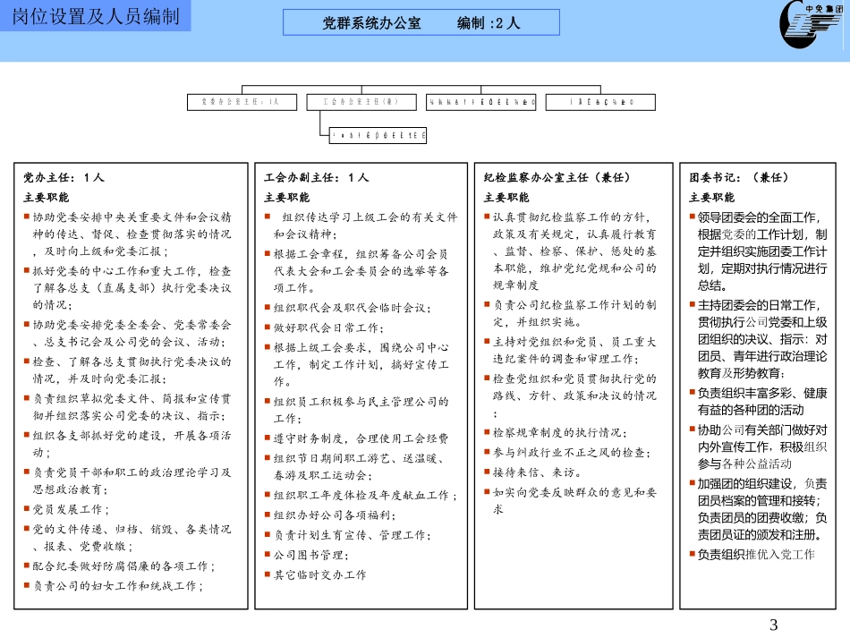Select bullet 抓好党委的中心工作和重大工作
The height and width of the screenshot is (638, 850).
[128, 288]
